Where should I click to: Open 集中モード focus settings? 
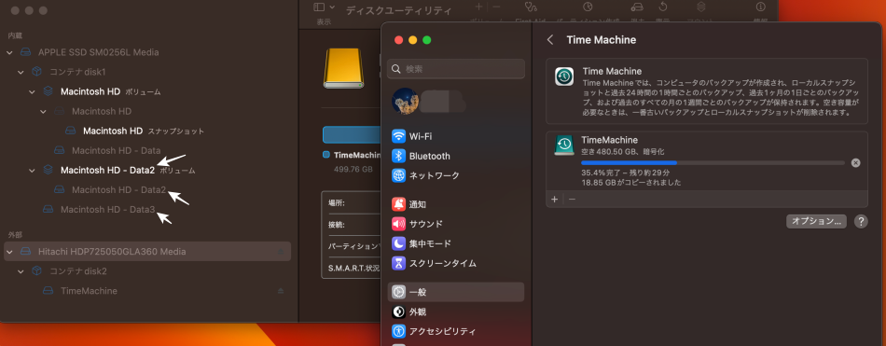[456, 243]
